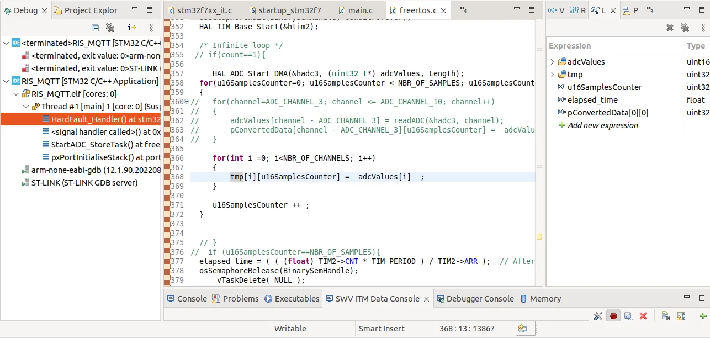Switch to Peripherals (P) view tab
This screenshot has height=338, width=710.
630,10
